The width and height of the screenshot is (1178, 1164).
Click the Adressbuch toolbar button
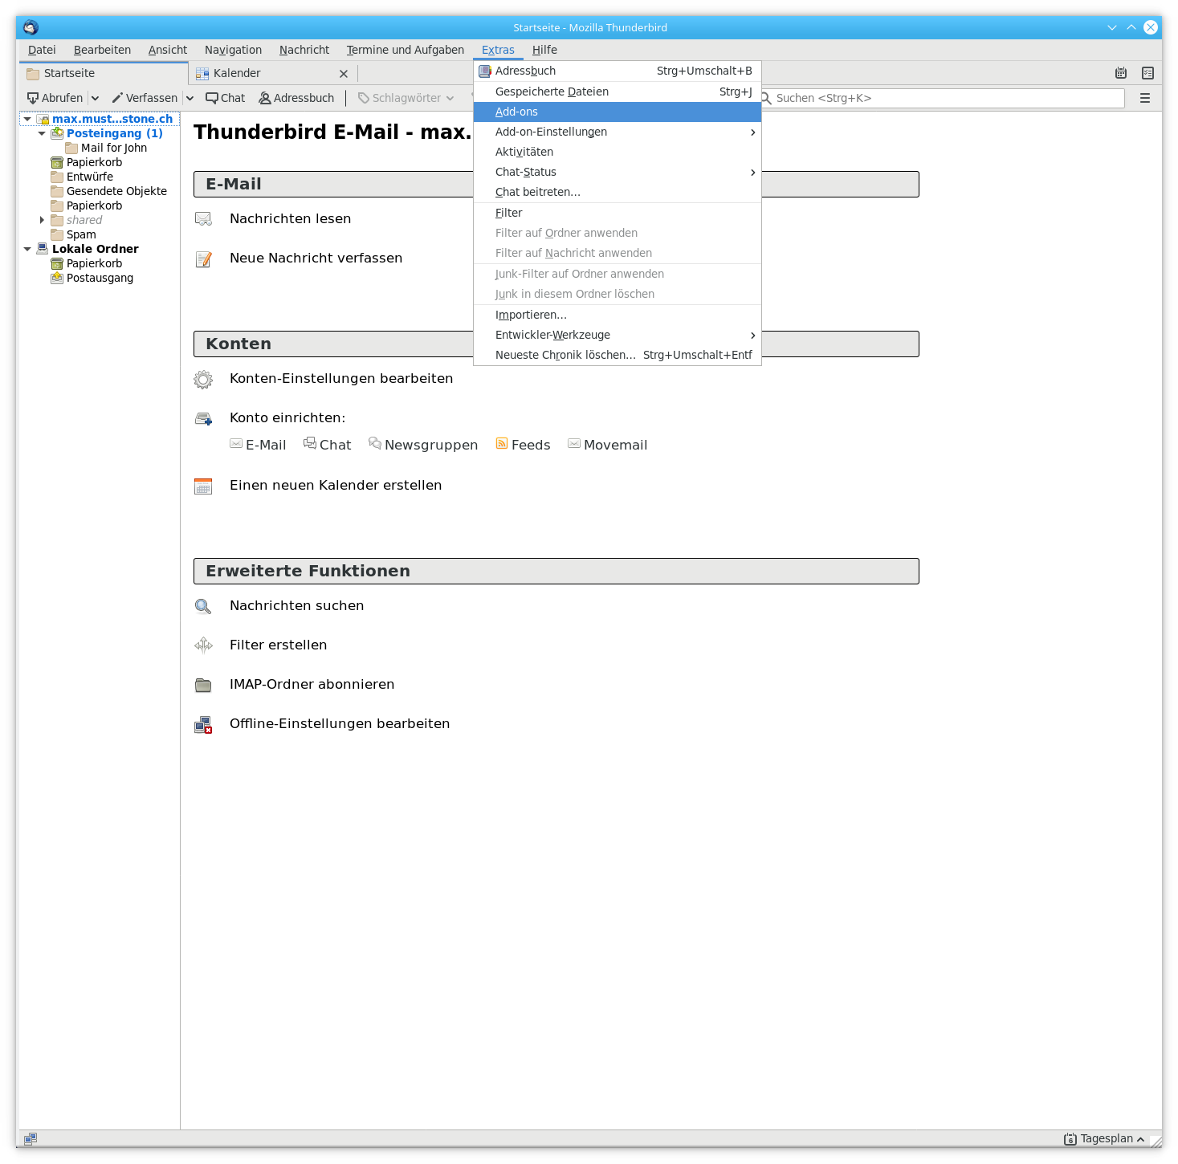click(x=296, y=98)
